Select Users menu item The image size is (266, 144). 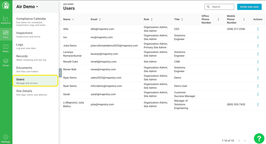coord(35,81)
